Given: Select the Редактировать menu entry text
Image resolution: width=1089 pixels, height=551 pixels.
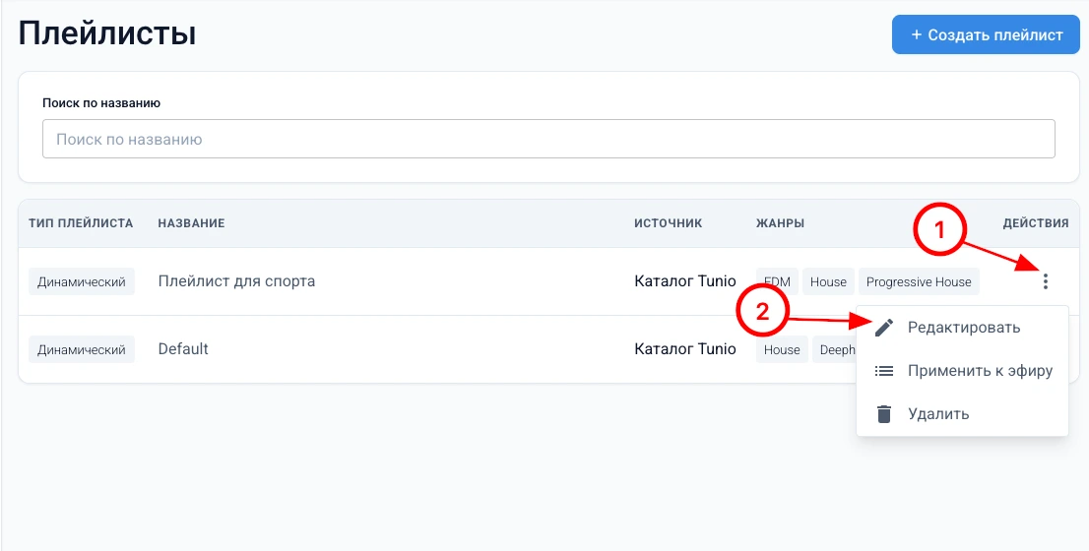Looking at the screenshot, I should [x=963, y=328].
